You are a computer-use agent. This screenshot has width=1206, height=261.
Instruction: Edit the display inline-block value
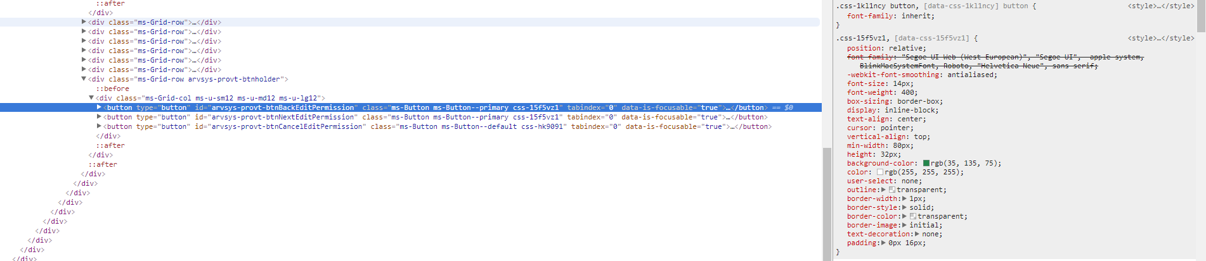tap(909, 110)
